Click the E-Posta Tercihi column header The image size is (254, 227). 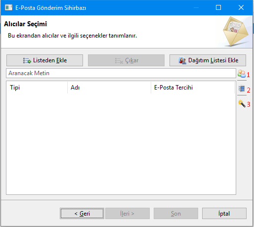coord(193,88)
